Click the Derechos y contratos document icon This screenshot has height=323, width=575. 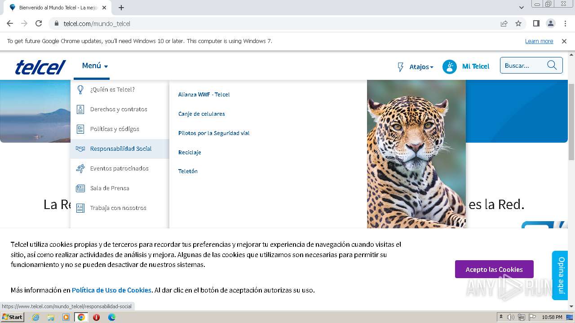80,109
